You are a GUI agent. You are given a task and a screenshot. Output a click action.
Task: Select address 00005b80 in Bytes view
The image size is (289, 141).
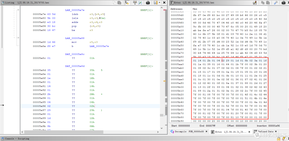(x=177, y=117)
